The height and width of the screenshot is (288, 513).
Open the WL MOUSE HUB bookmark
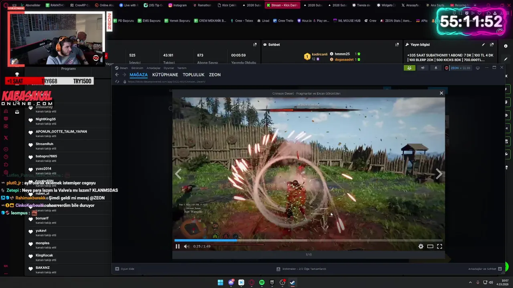[x=347, y=21]
